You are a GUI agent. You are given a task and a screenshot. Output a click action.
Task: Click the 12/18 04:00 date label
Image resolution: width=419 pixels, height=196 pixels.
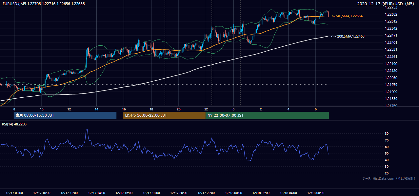(288, 193)
